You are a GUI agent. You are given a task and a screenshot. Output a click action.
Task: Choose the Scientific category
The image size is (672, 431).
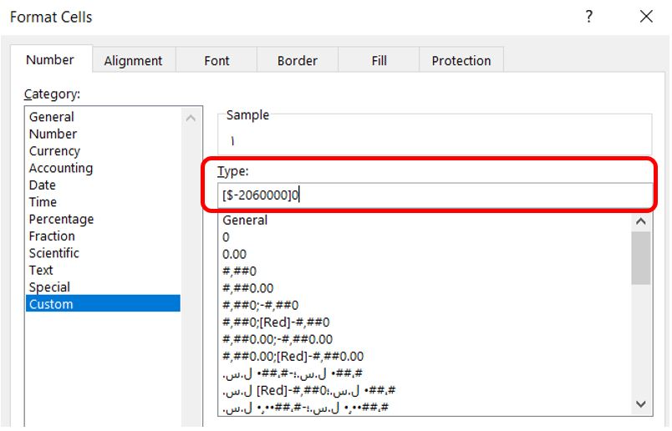point(103,253)
